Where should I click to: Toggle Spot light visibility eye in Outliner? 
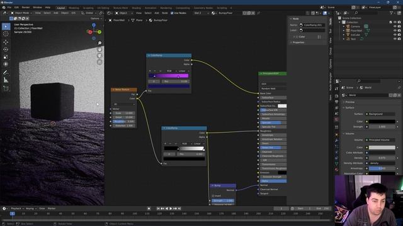(395, 39)
